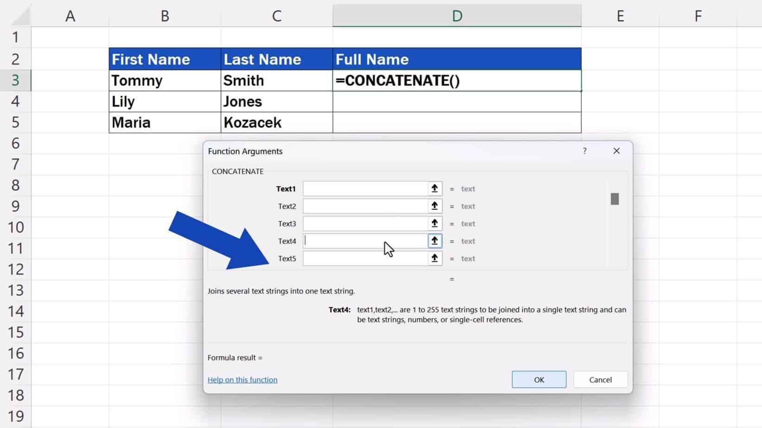Dismiss the dialog with Cancel
762x428 pixels.
point(600,379)
